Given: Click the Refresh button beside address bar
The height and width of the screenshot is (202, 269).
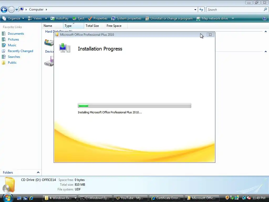Looking at the screenshot, I should (x=201, y=10).
